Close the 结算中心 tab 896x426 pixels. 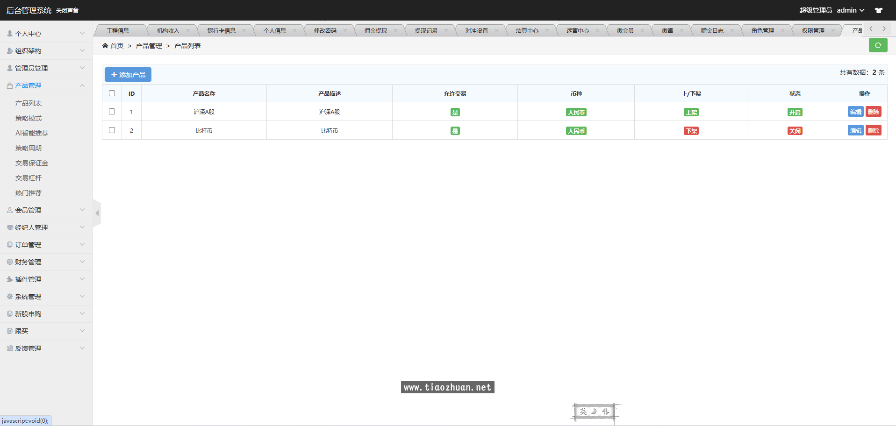click(547, 30)
